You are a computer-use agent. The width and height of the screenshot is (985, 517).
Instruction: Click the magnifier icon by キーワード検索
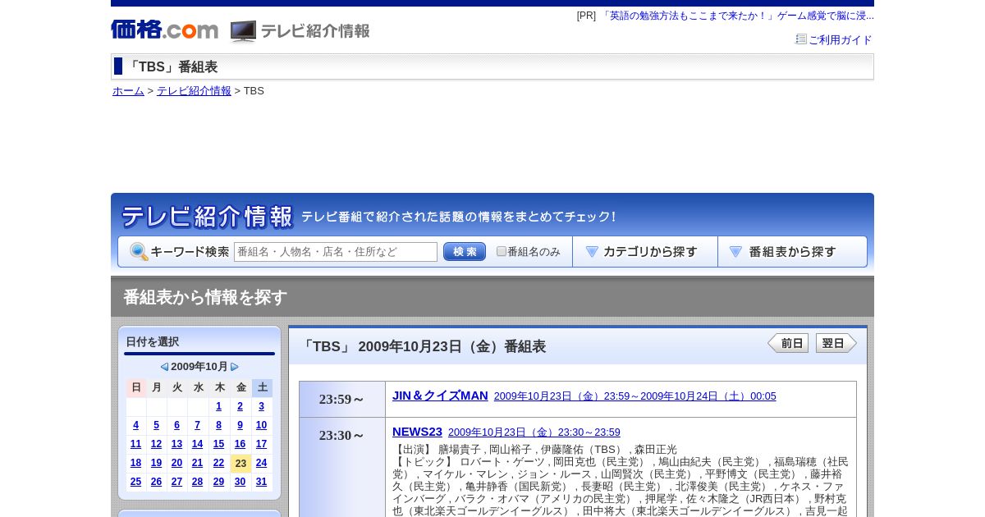click(x=139, y=252)
